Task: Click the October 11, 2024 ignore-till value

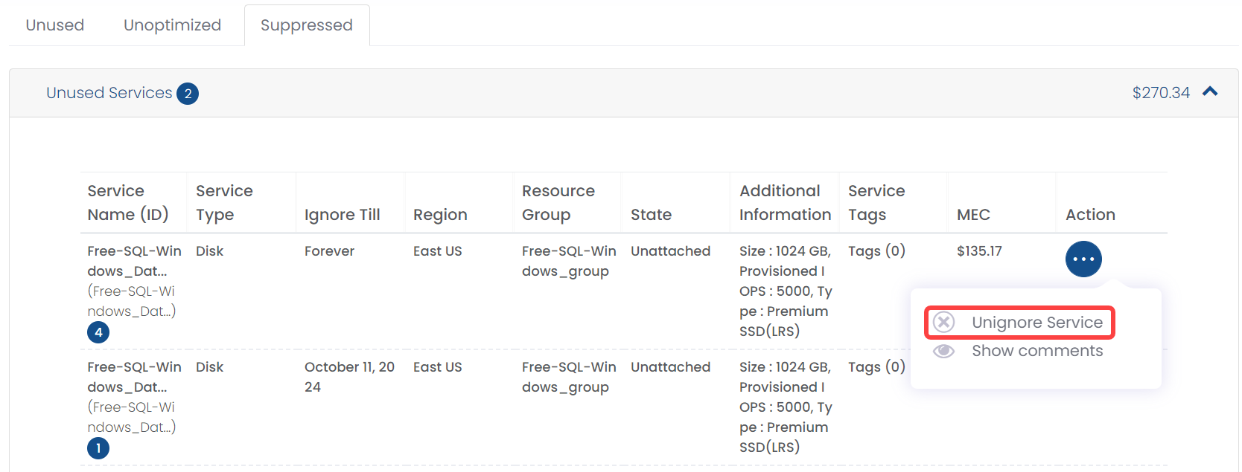Action: (x=349, y=377)
